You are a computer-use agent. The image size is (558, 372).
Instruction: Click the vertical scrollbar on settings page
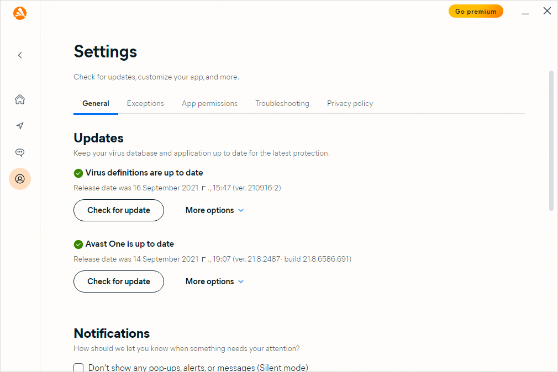pyautogui.click(x=551, y=140)
